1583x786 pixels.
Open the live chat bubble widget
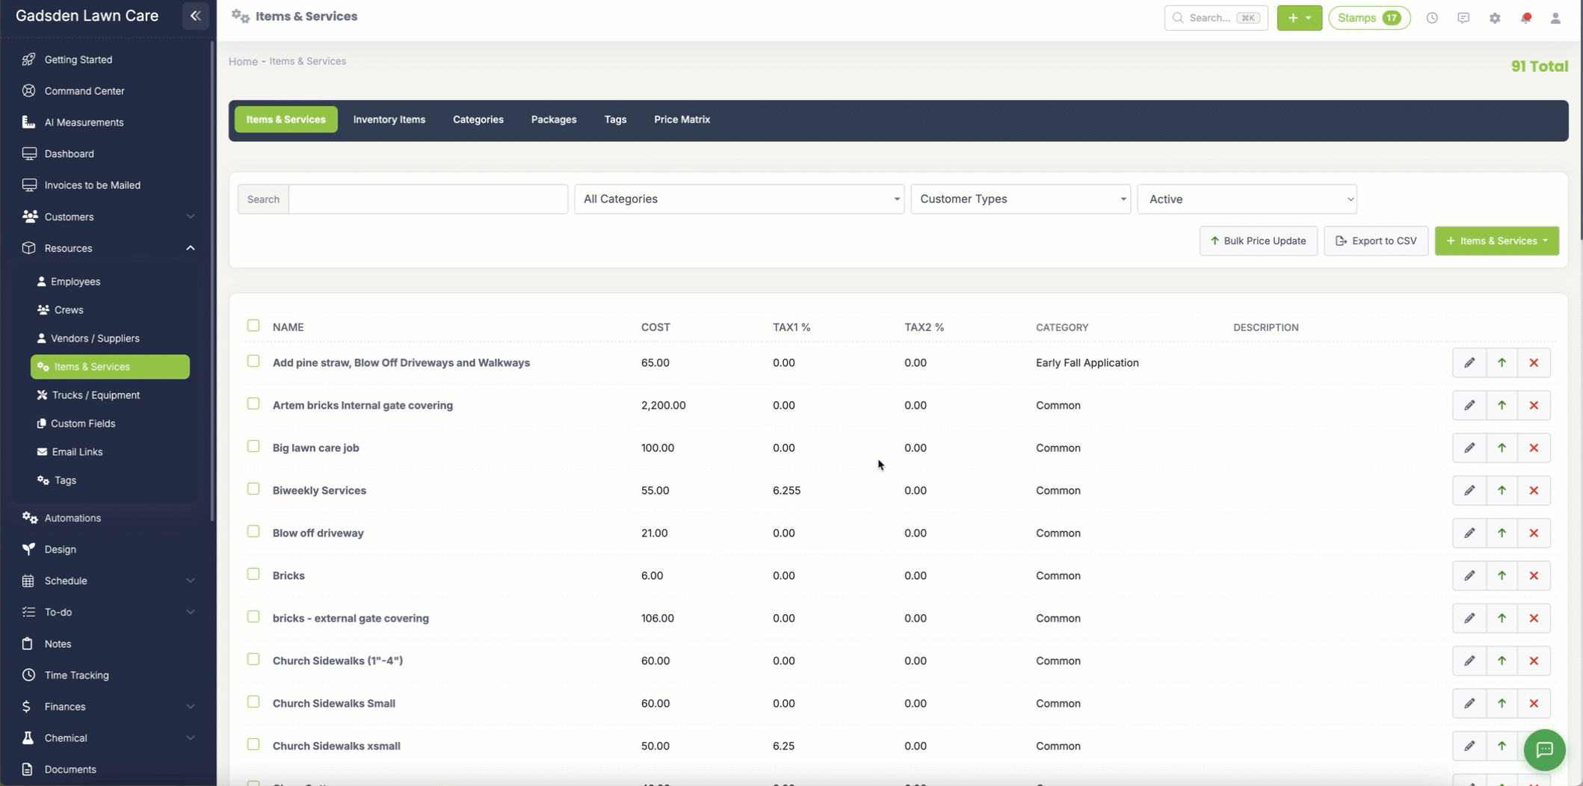tap(1544, 749)
